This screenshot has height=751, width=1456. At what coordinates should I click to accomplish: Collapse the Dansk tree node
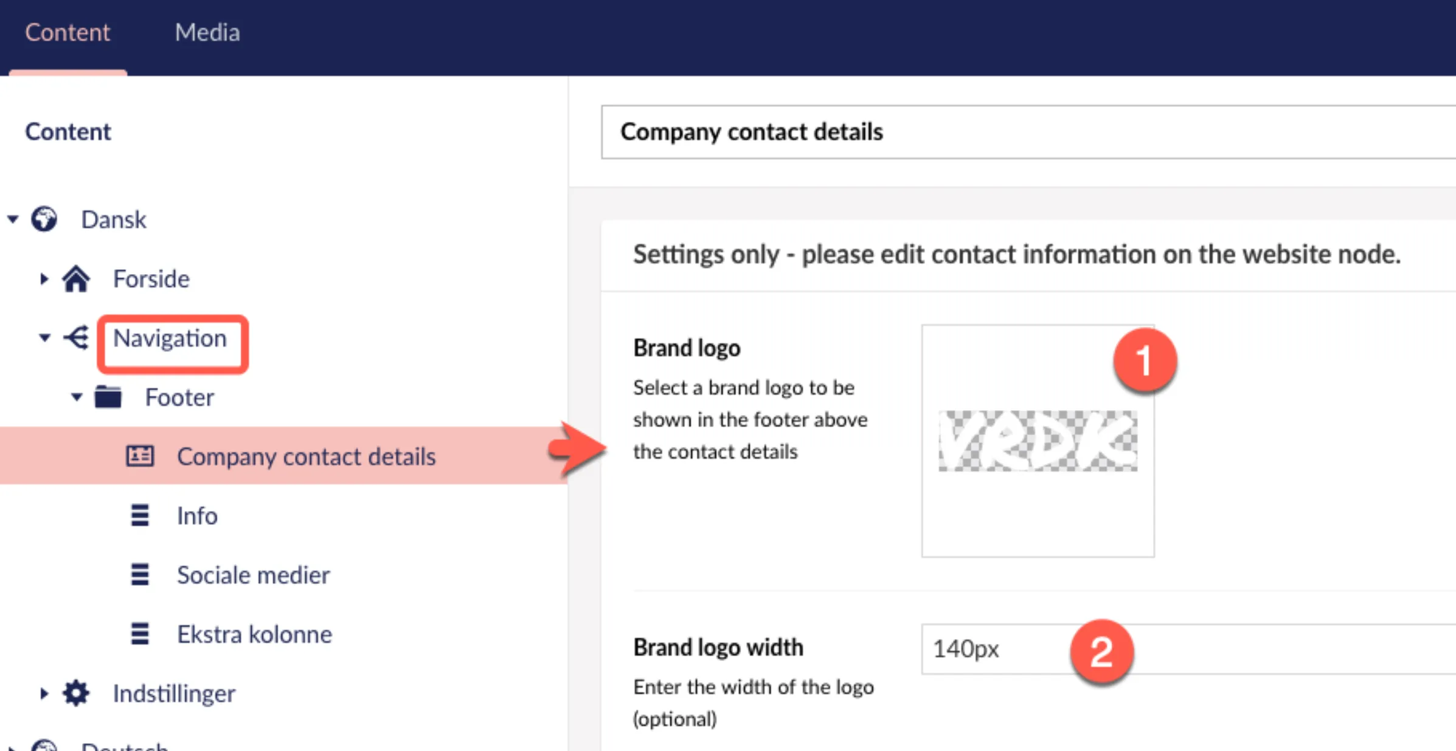(x=13, y=219)
